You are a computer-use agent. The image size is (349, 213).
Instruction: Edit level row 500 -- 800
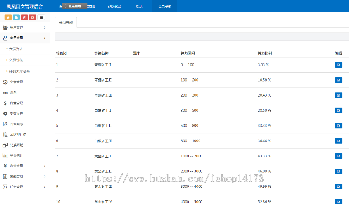[339, 126]
